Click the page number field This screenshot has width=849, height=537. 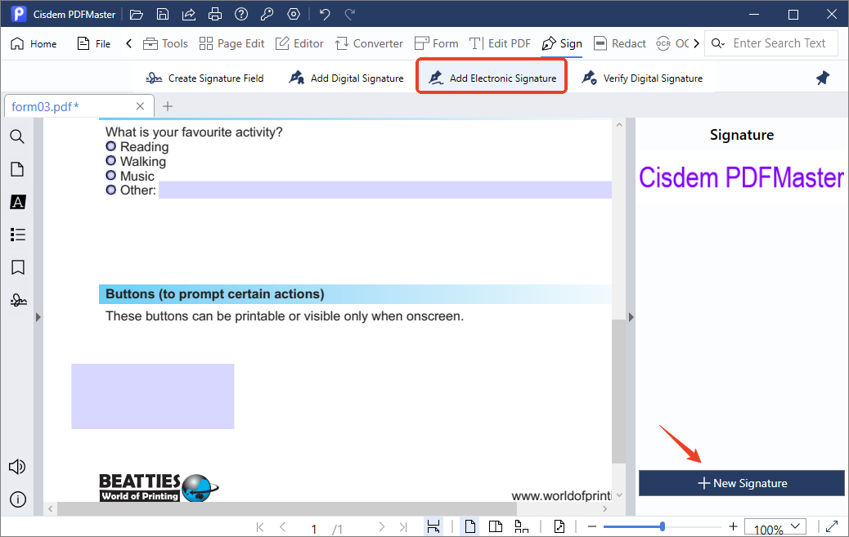pos(313,528)
